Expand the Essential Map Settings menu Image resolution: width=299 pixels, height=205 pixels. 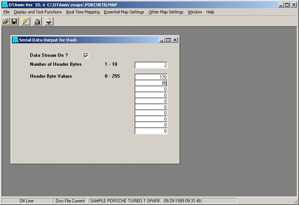pyautogui.click(x=124, y=12)
